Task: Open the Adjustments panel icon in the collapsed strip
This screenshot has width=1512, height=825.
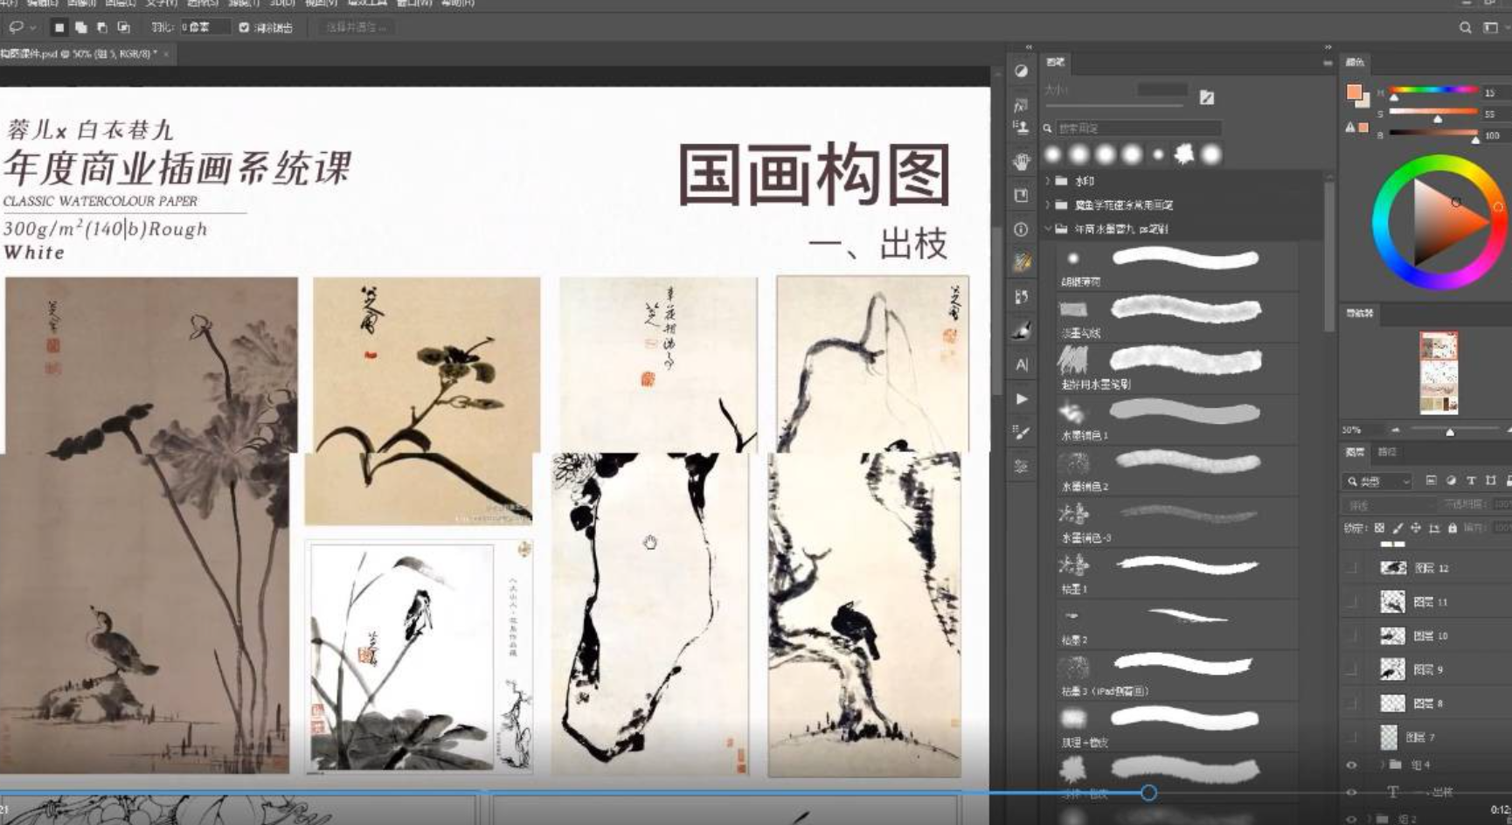Action: [1021, 72]
